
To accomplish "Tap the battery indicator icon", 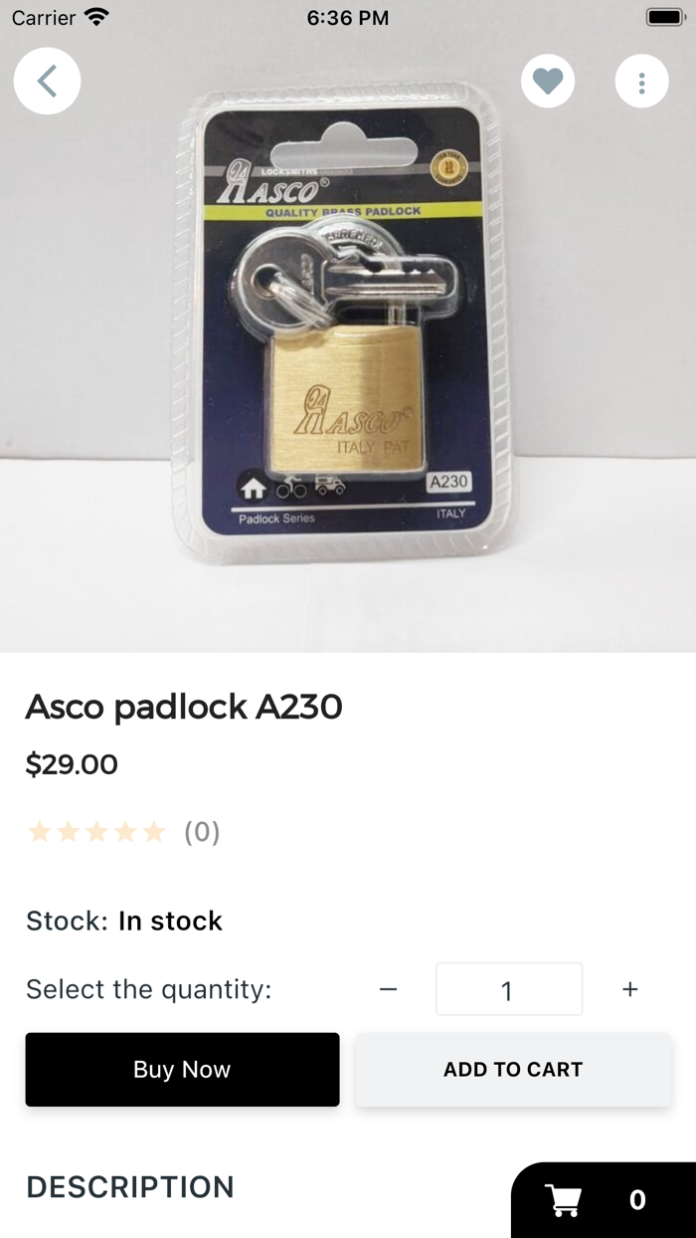I will click(x=664, y=17).
